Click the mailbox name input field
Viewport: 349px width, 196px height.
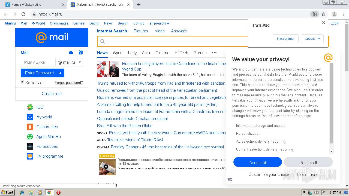[38, 62]
